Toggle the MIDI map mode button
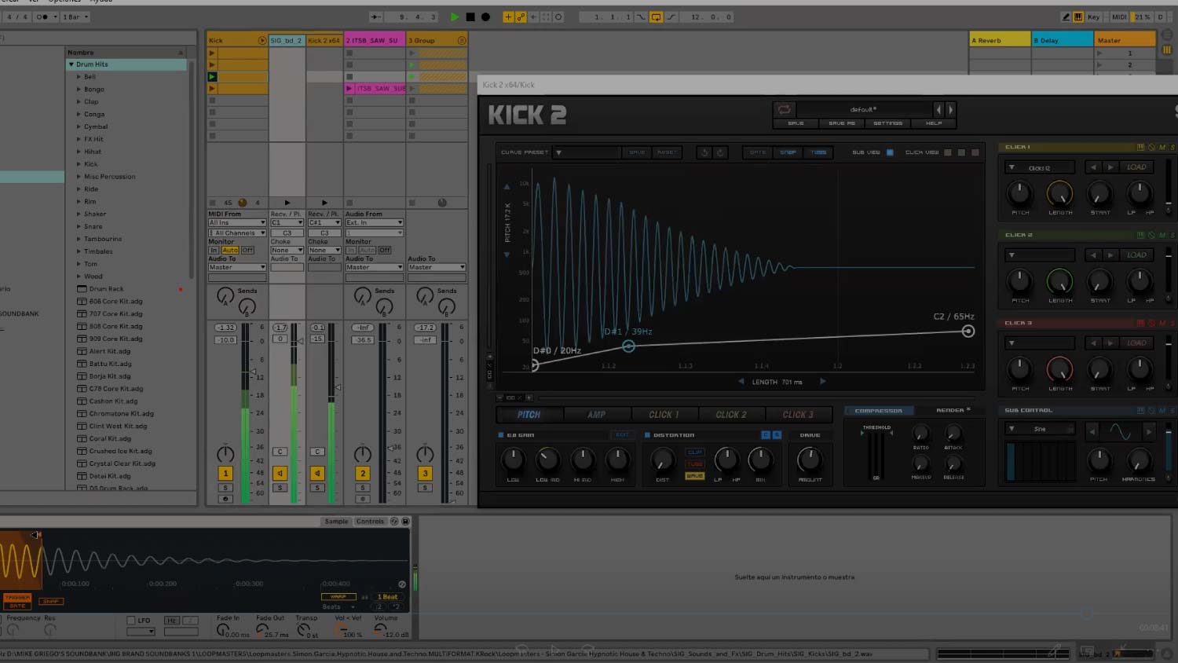This screenshot has height=663, width=1178. click(x=1119, y=16)
